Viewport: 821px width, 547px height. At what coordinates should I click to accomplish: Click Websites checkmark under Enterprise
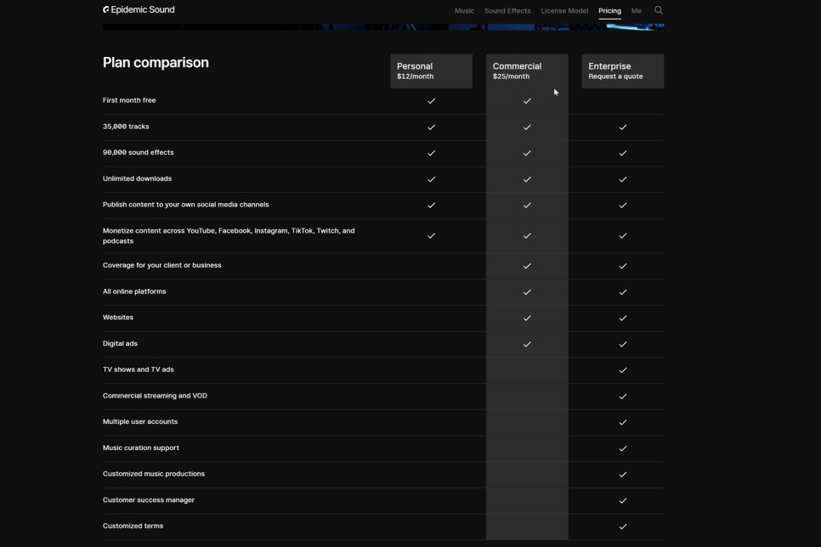623,318
